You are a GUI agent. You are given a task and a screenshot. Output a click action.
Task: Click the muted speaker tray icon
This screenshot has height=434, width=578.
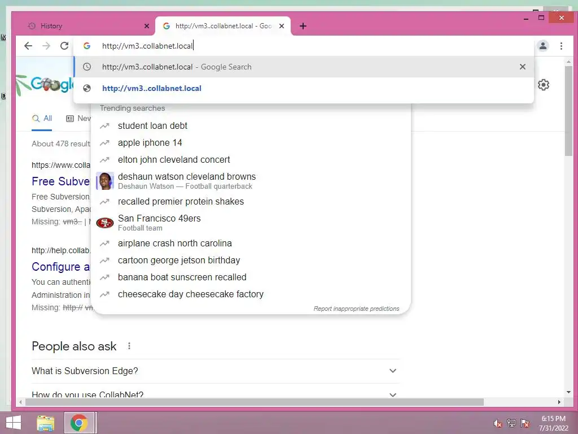tap(498, 423)
